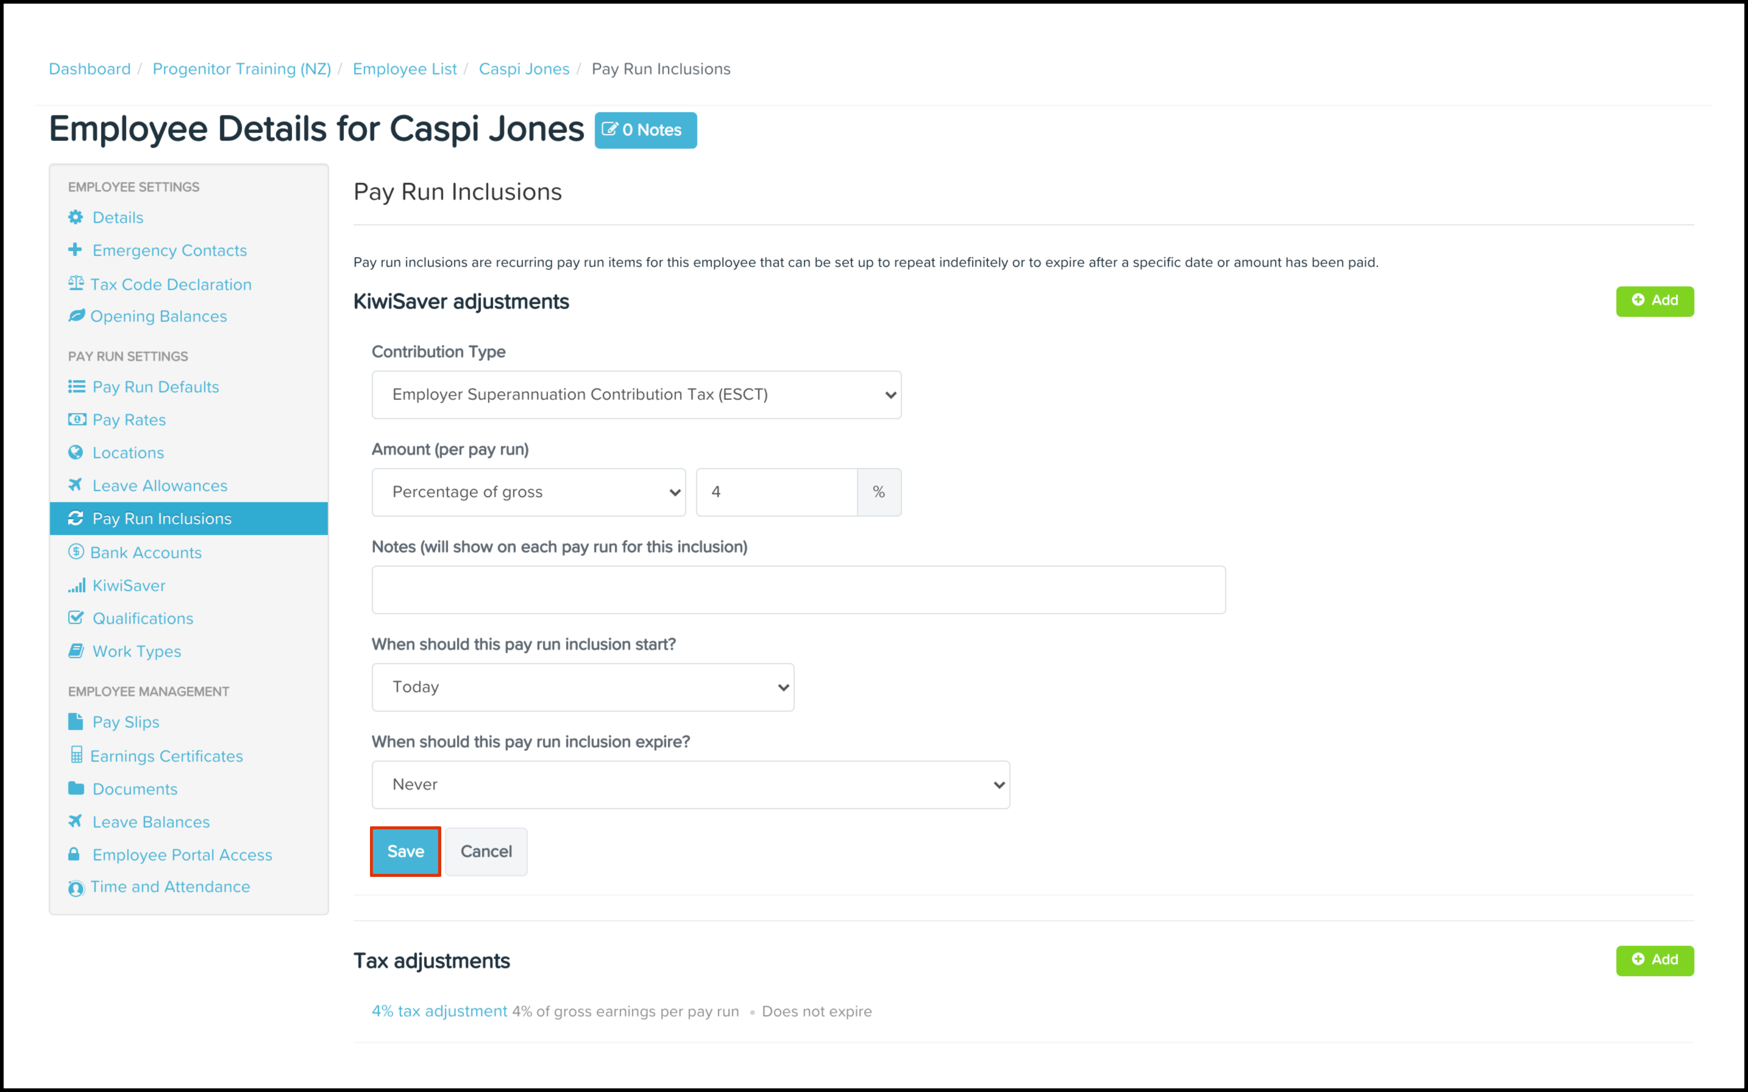This screenshot has height=1092, width=1748.
Task: Click the Pay Rates money icon
Action: tap(77, 420)
